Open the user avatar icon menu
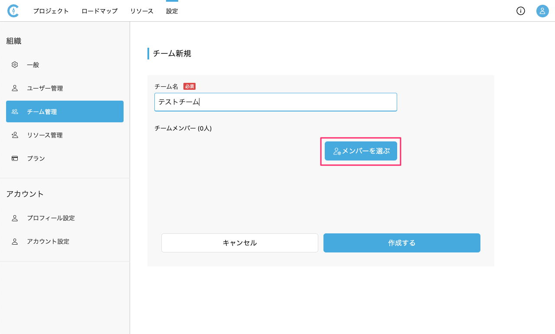This screenshot has width=555, height=334. click(x=542, y=11)
